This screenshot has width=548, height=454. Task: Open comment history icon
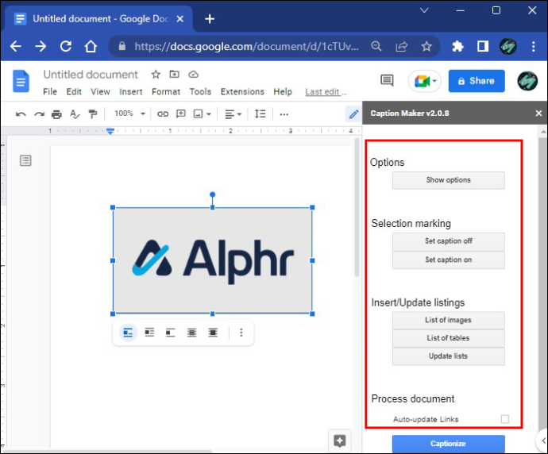click(x=387, y=81)
